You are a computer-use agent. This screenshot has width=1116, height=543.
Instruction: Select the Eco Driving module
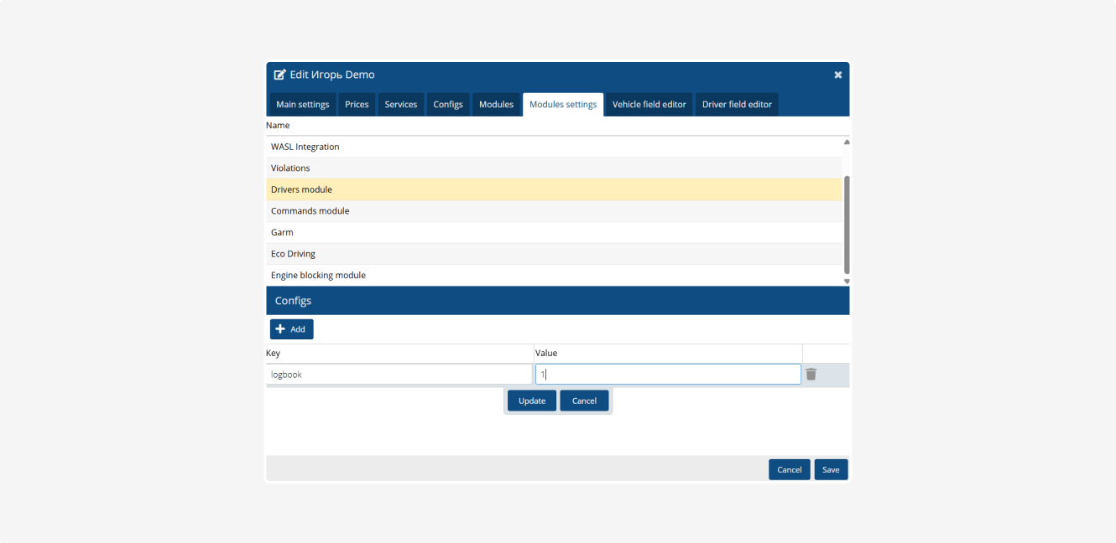(554, 254)
